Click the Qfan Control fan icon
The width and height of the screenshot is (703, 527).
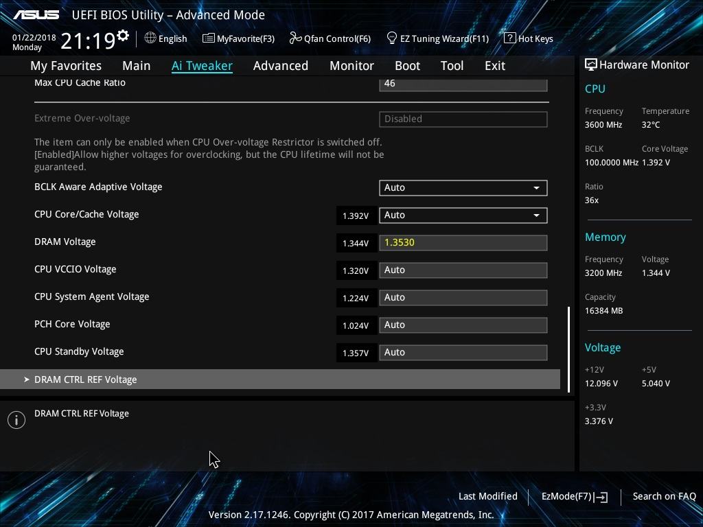point(295,38)
